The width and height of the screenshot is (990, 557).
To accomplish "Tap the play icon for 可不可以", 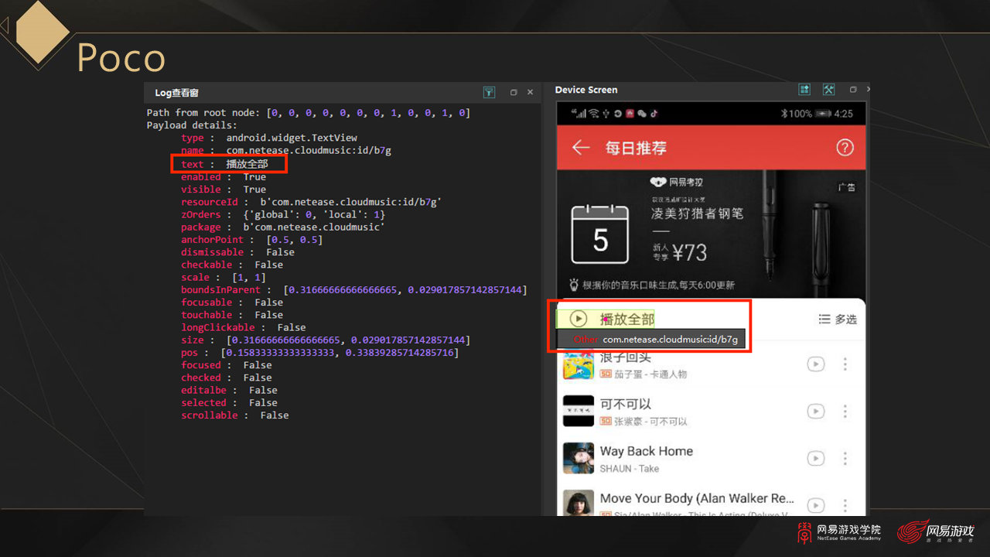I will click(815, 412).
